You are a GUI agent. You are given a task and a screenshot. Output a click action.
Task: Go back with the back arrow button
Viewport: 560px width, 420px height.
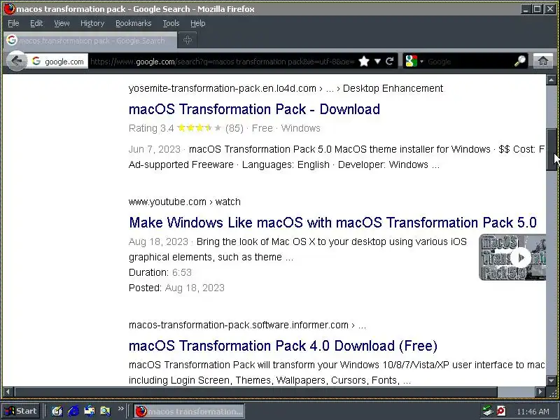click(x=16, y=61)
